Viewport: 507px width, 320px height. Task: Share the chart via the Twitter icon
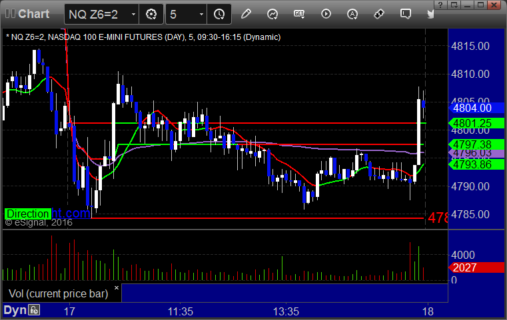point(430,14)
